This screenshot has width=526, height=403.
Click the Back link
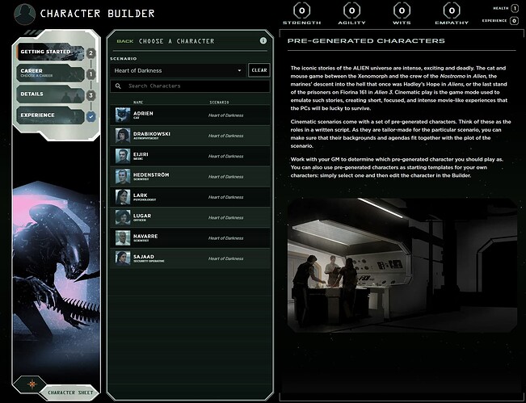pos(125,41)
